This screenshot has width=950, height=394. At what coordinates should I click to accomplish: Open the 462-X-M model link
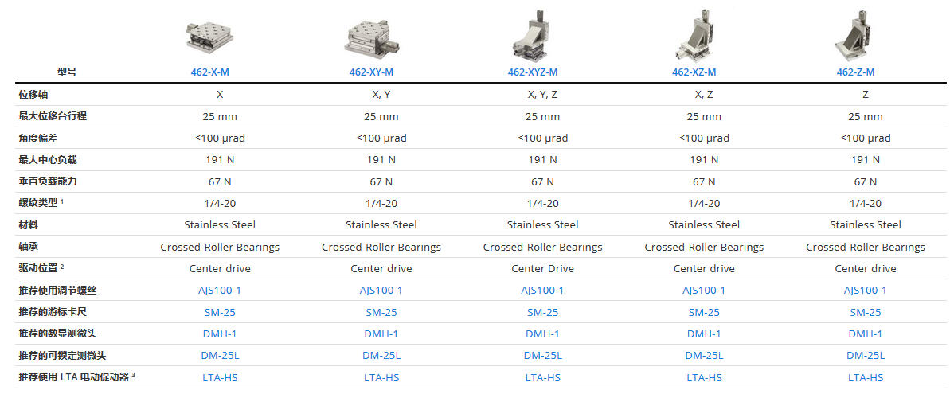point(209,72)
